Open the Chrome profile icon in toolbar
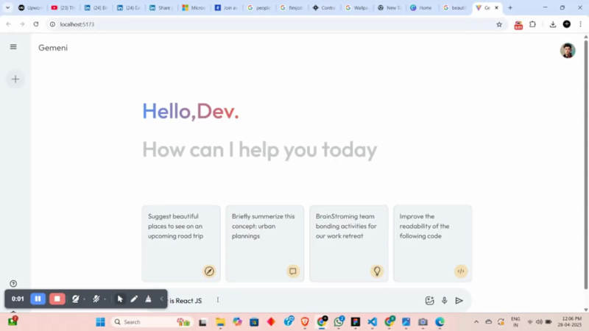589x331 pixels. [567, 24]
